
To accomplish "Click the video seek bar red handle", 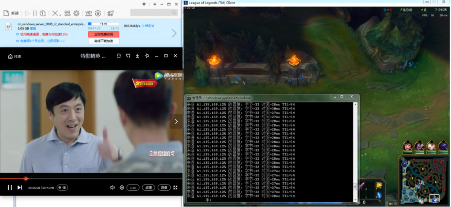I will pos(26,179).
